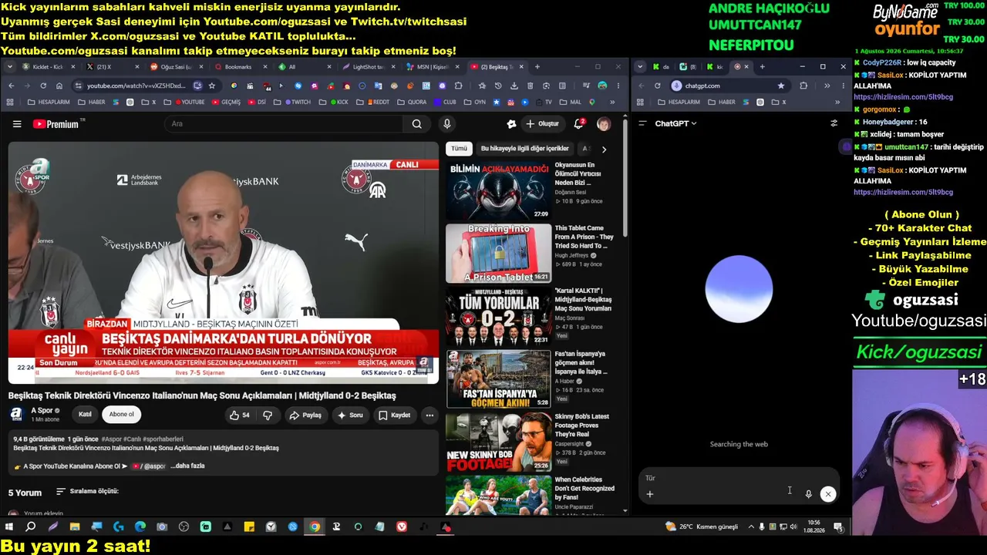987x555 pixels.
Task: Click the ChatGPT microphone dictation icon
Action: (x=808, y=494)
